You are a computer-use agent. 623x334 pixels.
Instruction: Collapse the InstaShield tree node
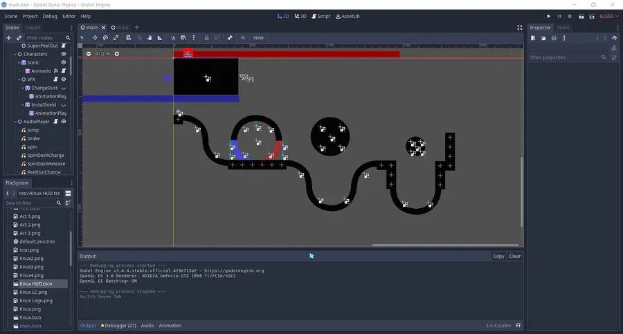click(x=23, y=105)
